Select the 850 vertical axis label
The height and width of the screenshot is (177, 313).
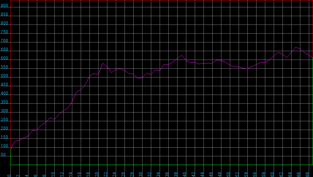pyautogui.click(x=5, y=14)
